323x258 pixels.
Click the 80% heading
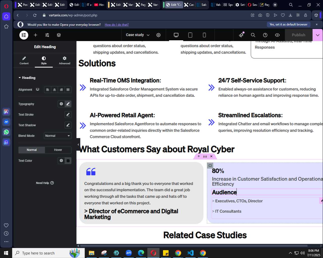[x=218, y=171]
